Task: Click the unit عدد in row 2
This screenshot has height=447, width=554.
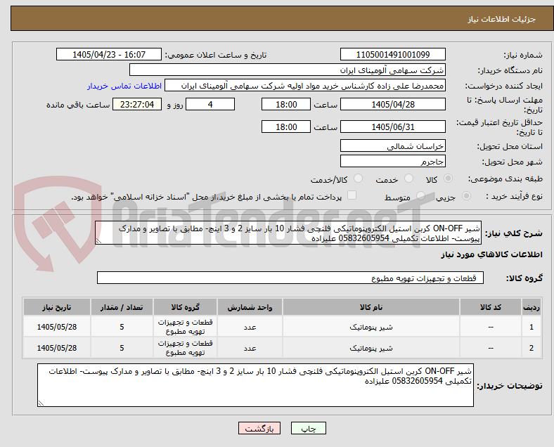Action: [250, 348]
